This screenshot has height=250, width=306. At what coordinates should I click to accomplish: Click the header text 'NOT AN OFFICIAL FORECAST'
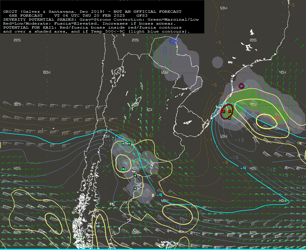(148, 12)
